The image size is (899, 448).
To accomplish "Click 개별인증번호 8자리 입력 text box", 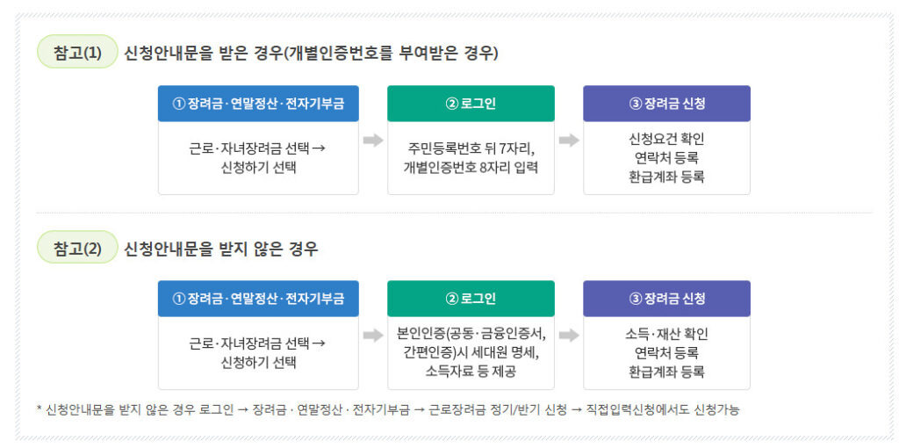I will click(x=471, y=158).
